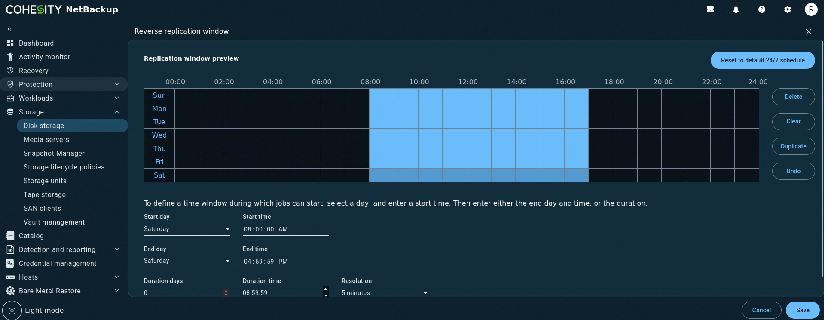Viewport: 825px width, 320px height.
Task: Click Reset to default 24/7 schedule
Action: (x=763, y=60)
